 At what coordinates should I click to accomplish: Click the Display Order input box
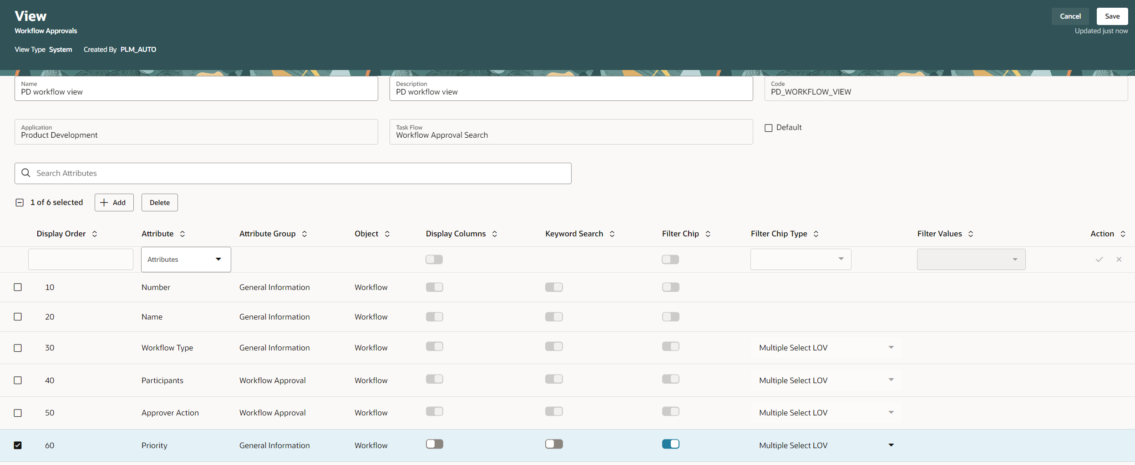pyautogui.click(x=81, y=259)
